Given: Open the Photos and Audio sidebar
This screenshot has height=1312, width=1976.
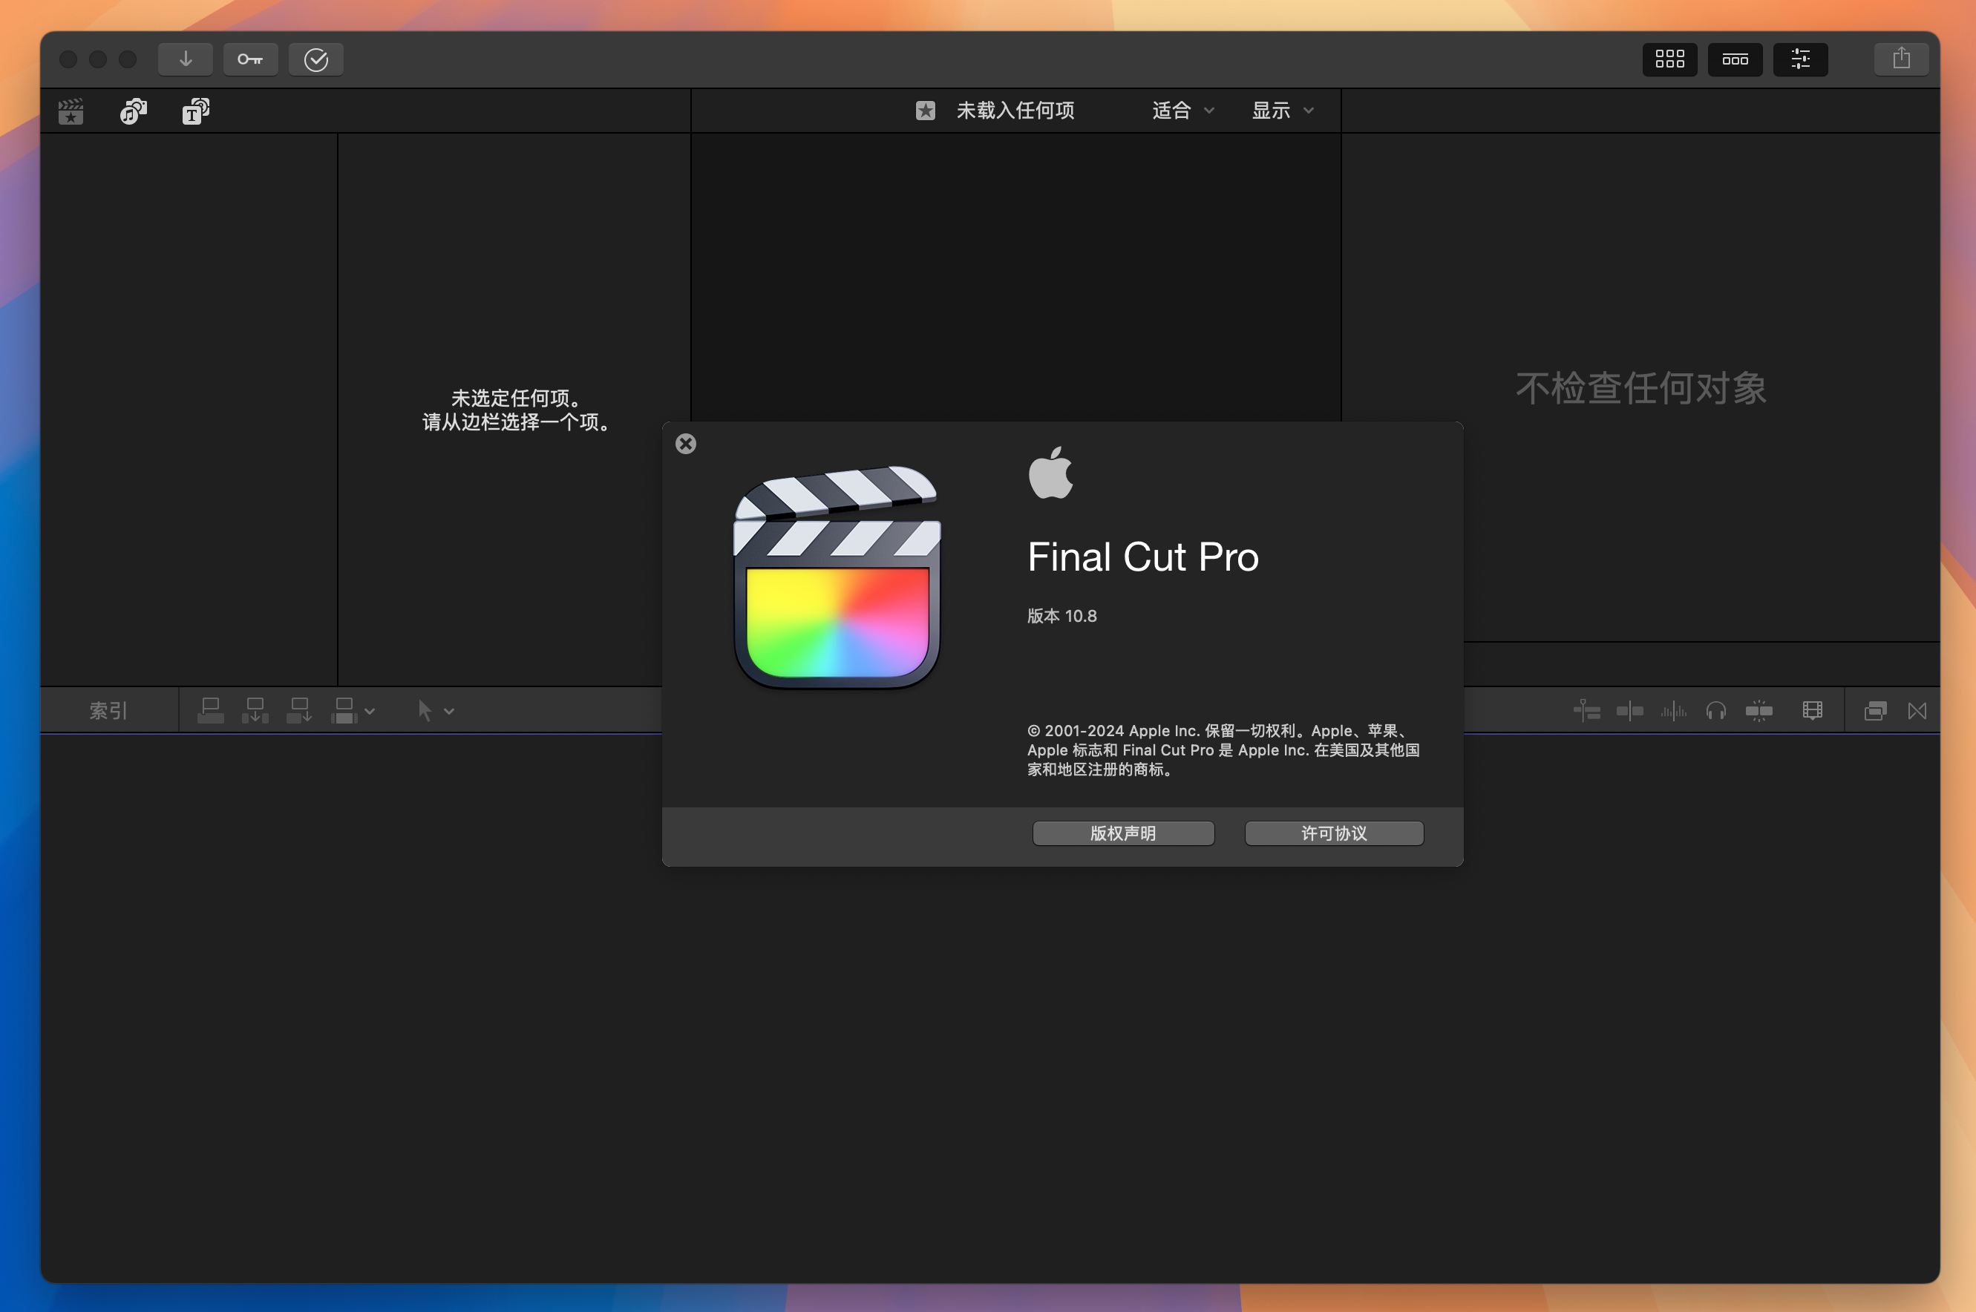Looking at the screenshot, I should 133,111.
